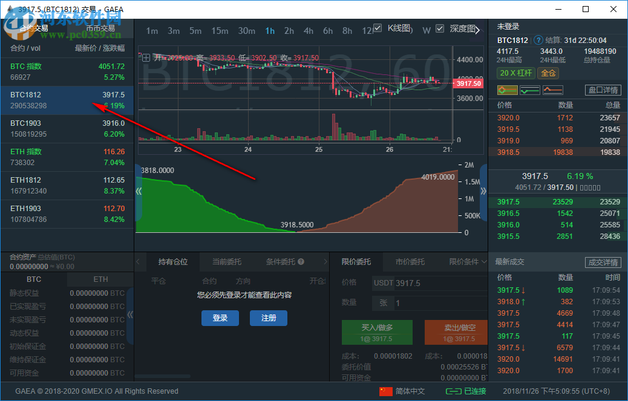Click the conditional order help icon
This screenshot has height=401, width=628.
pos(301,262)
